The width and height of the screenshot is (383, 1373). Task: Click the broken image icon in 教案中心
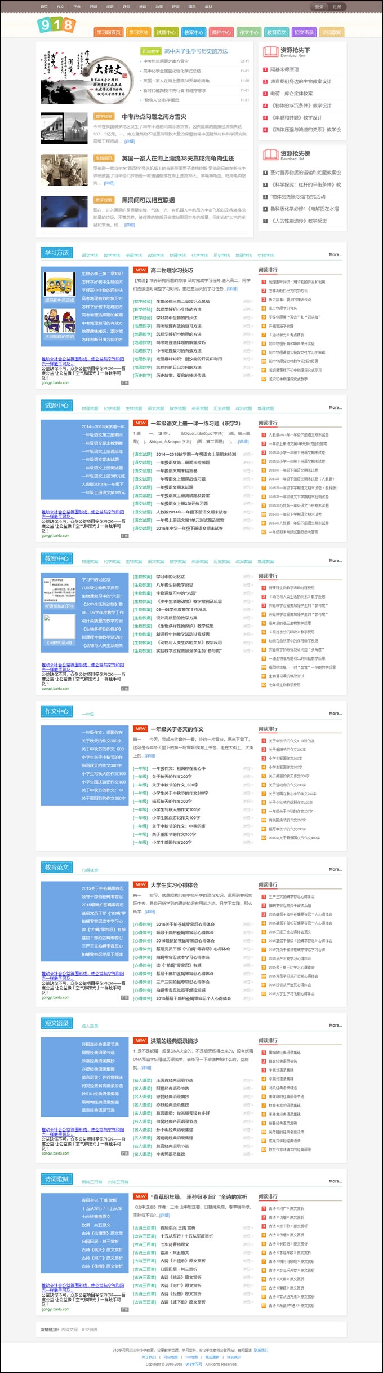[x=48, y=618]
